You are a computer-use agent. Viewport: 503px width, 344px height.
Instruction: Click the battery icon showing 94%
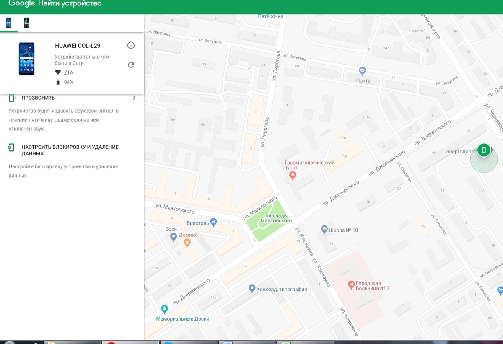tap(58, 82)
